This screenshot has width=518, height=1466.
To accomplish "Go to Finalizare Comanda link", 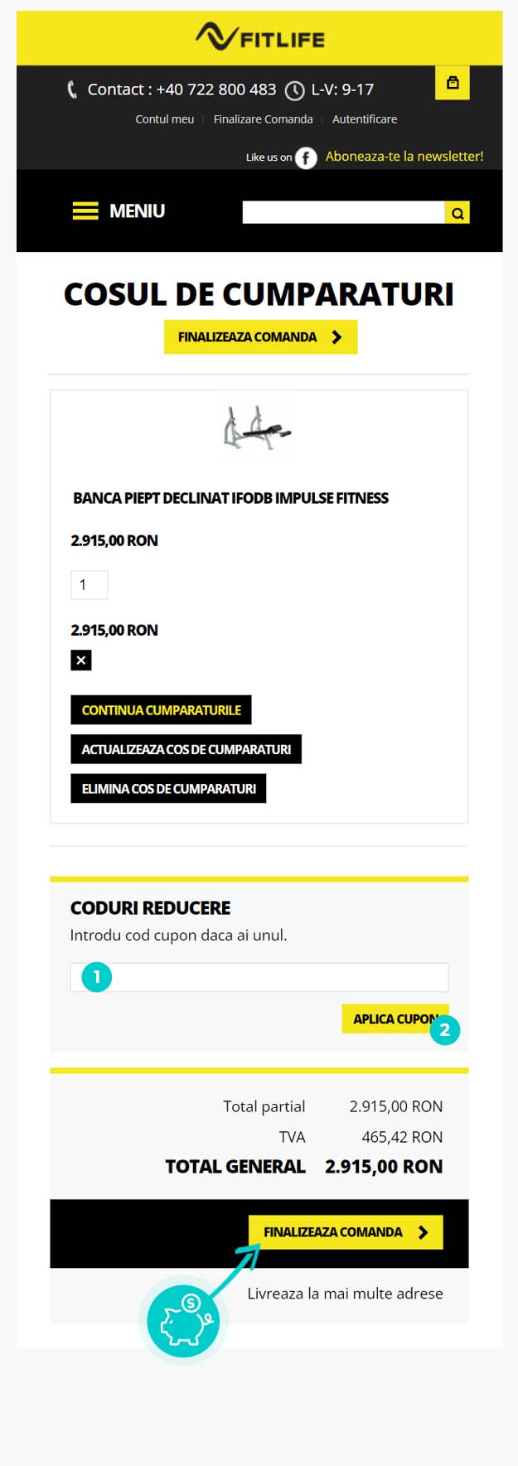I will point(263,119).
